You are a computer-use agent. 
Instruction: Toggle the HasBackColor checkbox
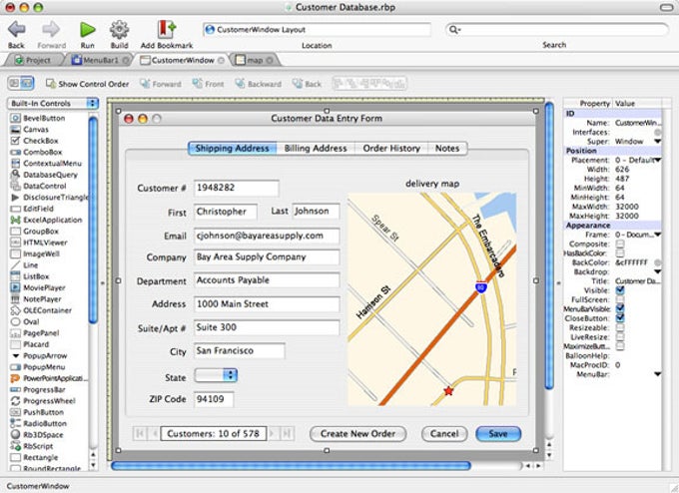pyautogui.click(x=620, y=252)
